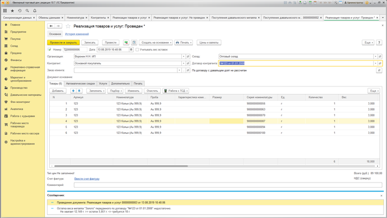Open help with the question mark button
This screenshot has height=218, width=387.
tap(379, 43)
